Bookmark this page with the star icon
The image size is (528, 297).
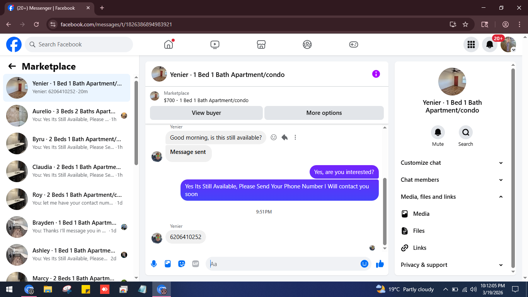click(x=465, y=24)
